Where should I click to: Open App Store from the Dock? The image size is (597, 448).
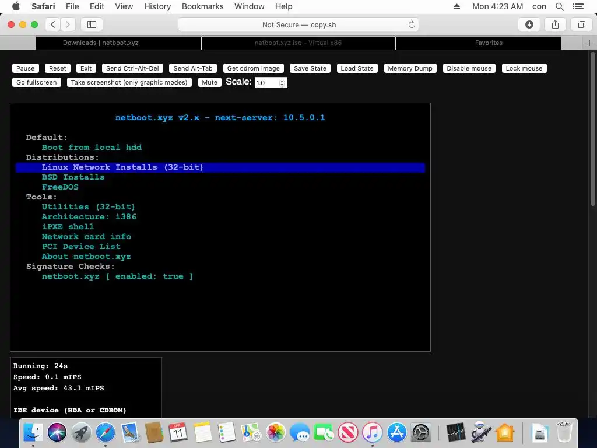click(x=396, y=433)
